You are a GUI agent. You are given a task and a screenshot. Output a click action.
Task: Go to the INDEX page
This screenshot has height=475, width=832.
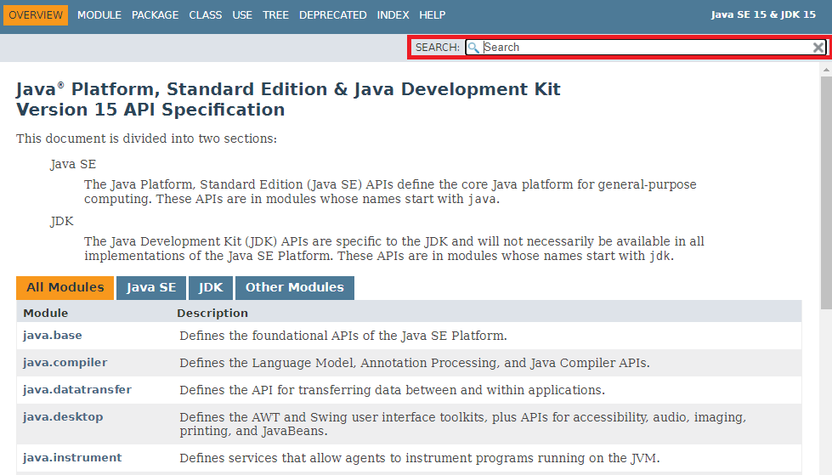[x=393, y=14]
